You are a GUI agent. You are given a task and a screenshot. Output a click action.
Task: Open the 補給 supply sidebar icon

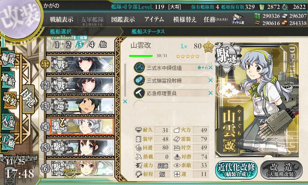(x=8, y=80)
